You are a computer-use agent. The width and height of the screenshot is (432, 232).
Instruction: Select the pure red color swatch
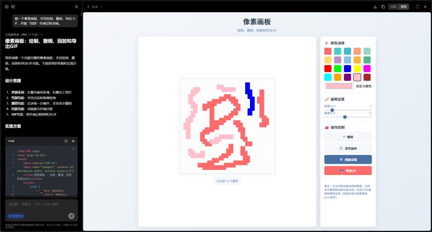328,69
